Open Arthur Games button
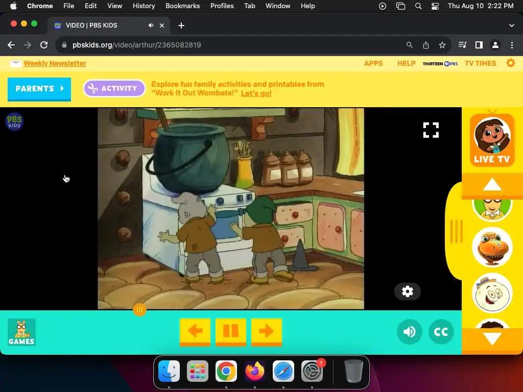Viewport: 523px width, 392px height. click(21, 332)
